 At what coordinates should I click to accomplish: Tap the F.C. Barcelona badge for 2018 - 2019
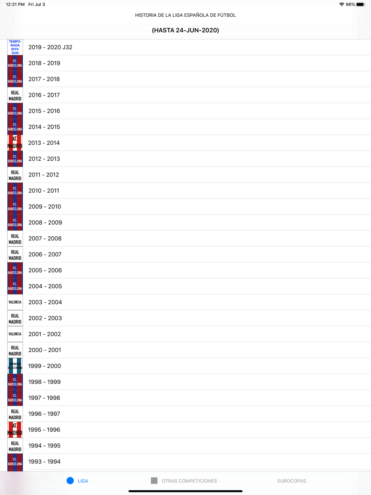pyautogui.click(x=15, y=63)
